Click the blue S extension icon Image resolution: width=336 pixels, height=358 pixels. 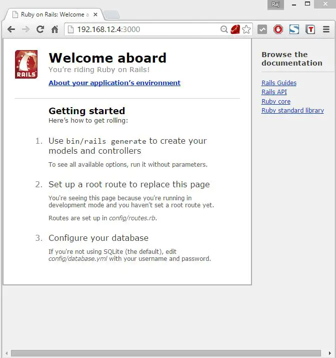294,30
